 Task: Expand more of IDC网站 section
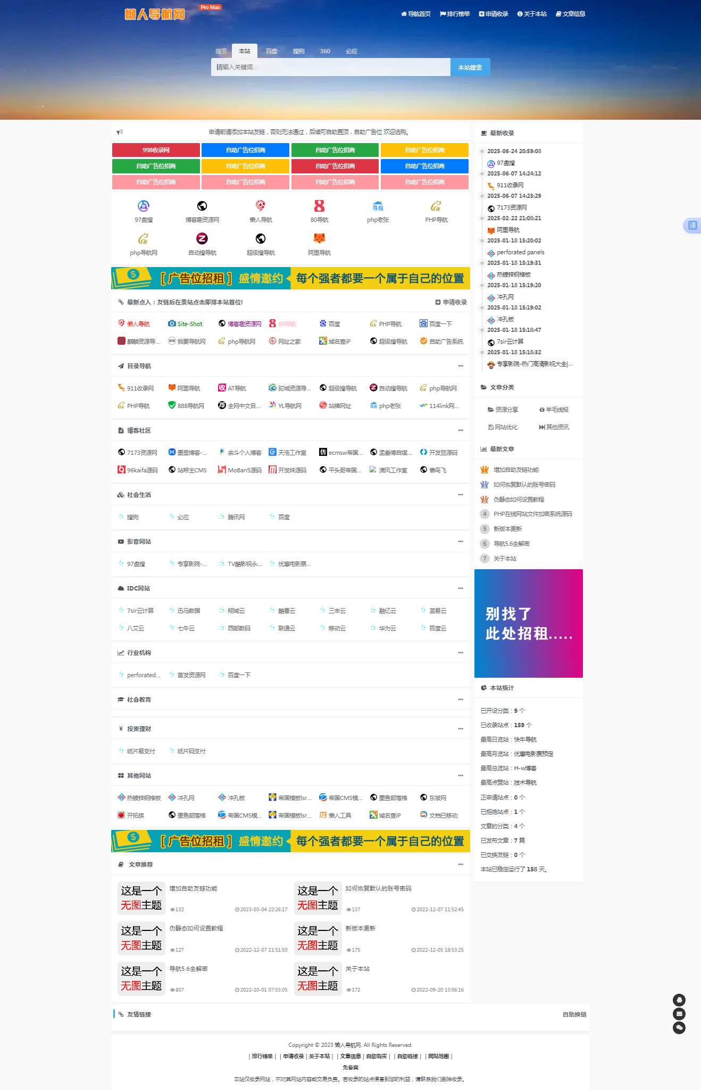click(x=461, y=588)
